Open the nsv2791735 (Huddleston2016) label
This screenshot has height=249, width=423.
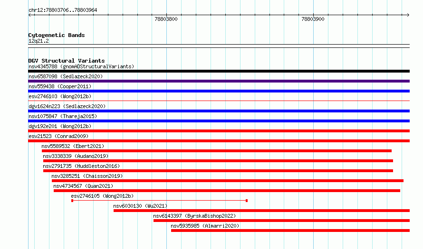click(x=81, y=166)
